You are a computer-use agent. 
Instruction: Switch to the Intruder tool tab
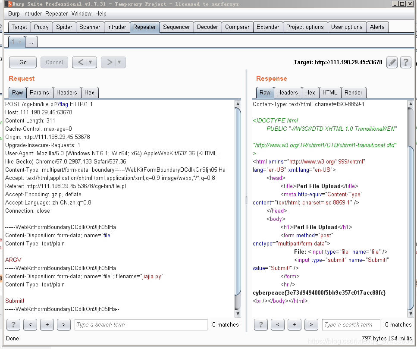[116, 27]
